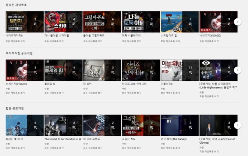This screenshot has height=156, width=248.
Task: Click 모든 재생목록 보기 under 그림자 복도
Action: click(x=132, y=148)
